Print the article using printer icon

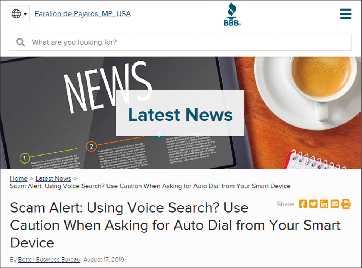point(346,204)
